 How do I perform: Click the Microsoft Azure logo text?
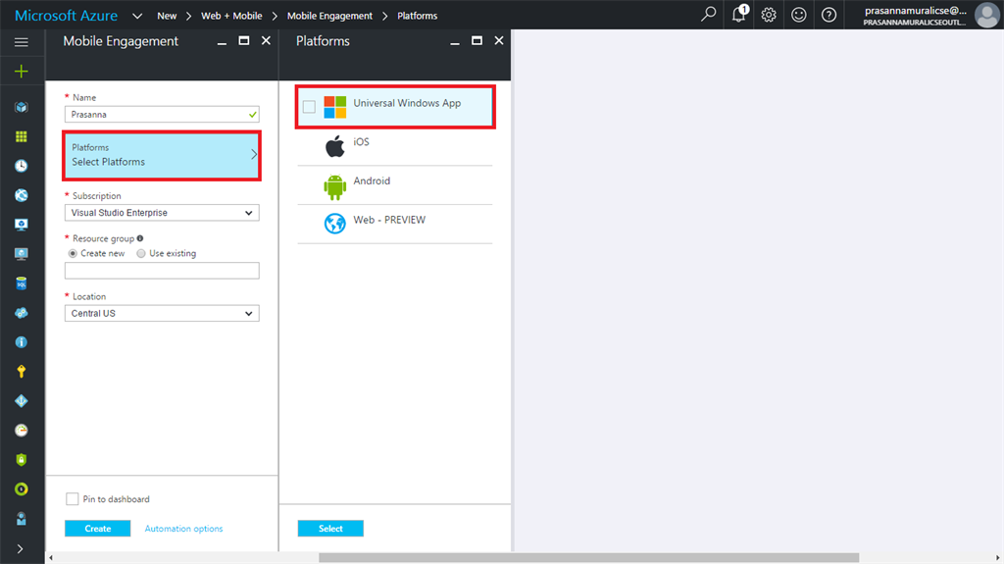tap(66, 16)
